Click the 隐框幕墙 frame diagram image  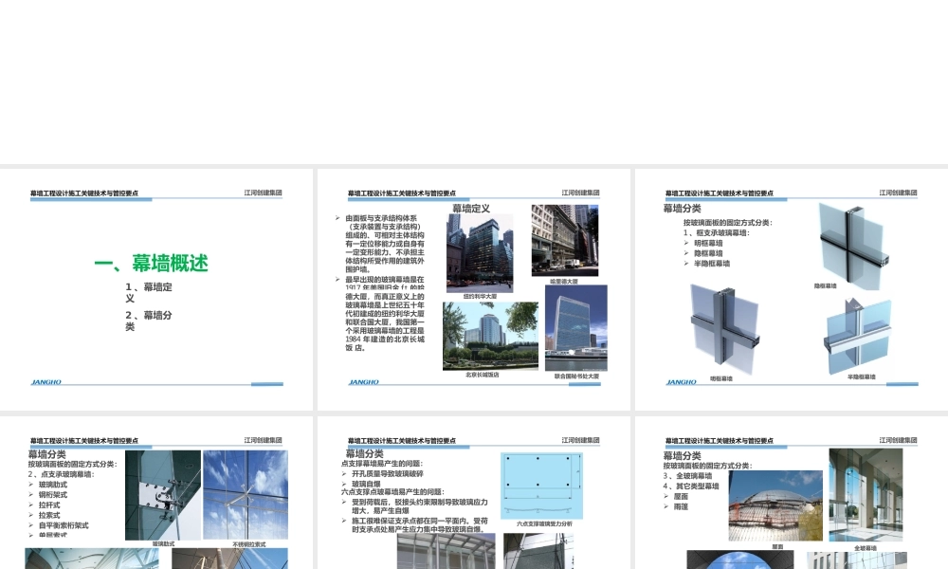(x=853, y=245)
